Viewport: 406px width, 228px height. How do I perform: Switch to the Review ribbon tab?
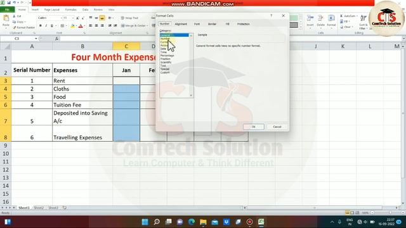[x=98, y=9]
